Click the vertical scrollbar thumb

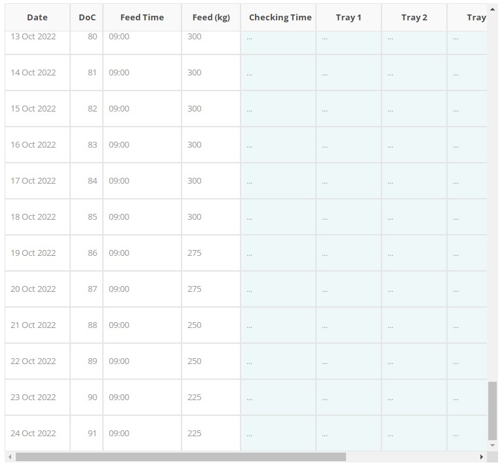pos(492,411)
